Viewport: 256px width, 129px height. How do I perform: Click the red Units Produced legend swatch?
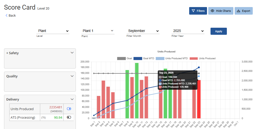(x=193, y=58)
